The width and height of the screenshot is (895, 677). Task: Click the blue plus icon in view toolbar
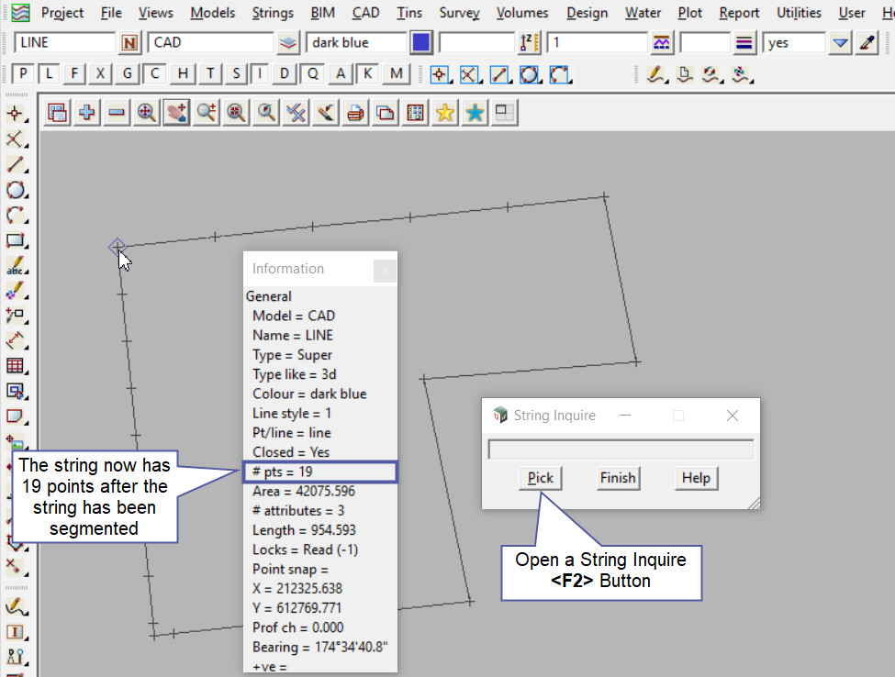coord(87,112)
